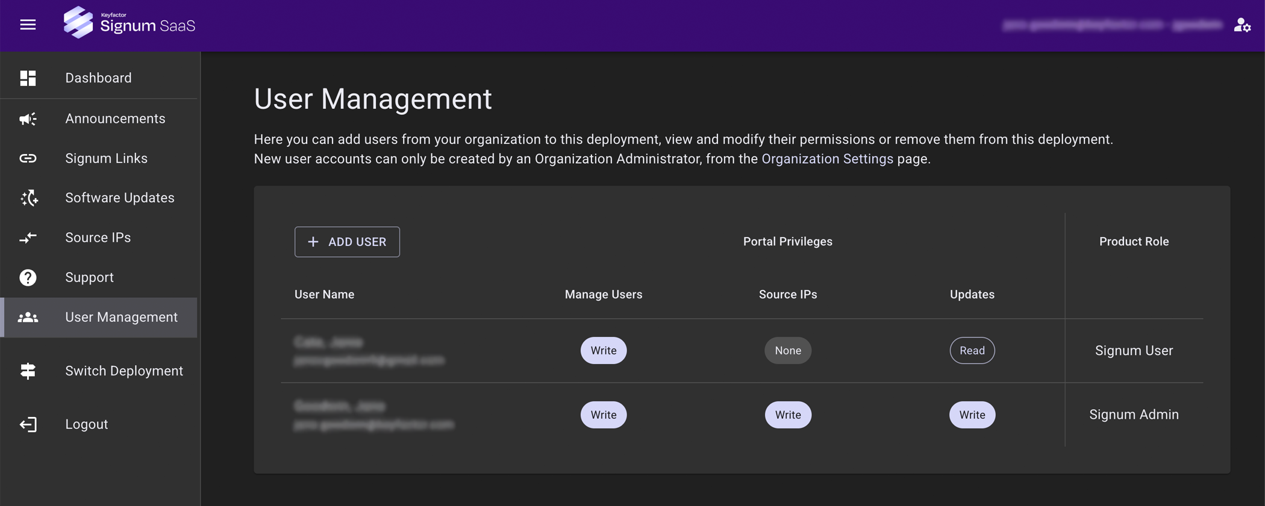Go to Announcements in the sidebar

point(115,119)
